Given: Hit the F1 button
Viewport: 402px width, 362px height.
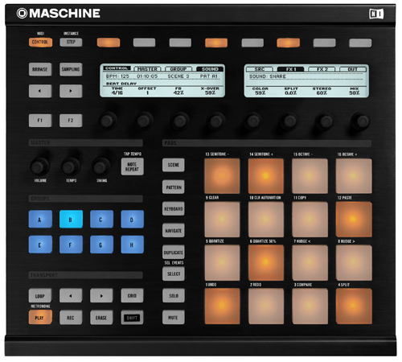Looking at the screenshot, I should pos(40,121).
